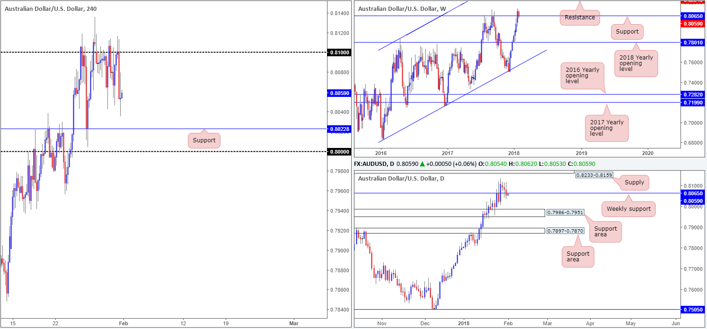Select the Support callout on the 240 chart
This screenshot has height=329, width=707.
pos(204,140)
